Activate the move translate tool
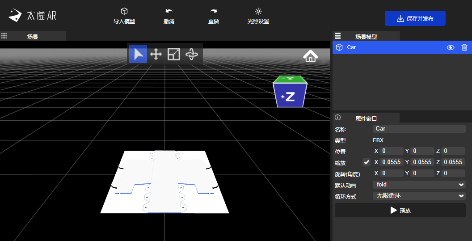The width and height of the screenshot is (472, 241). [x=156, y=55]
